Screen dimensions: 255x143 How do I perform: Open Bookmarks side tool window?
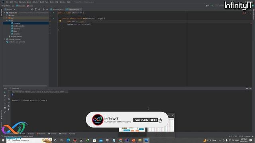pyautogui.click(x=2, y=114)
